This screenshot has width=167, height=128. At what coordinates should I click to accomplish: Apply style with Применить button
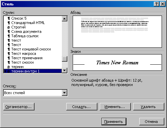pyautogui.click(x=114, y=122)
